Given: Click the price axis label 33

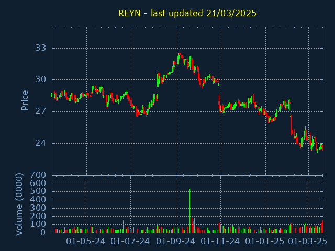Looking at the screenshot, I should click(41, 48).
